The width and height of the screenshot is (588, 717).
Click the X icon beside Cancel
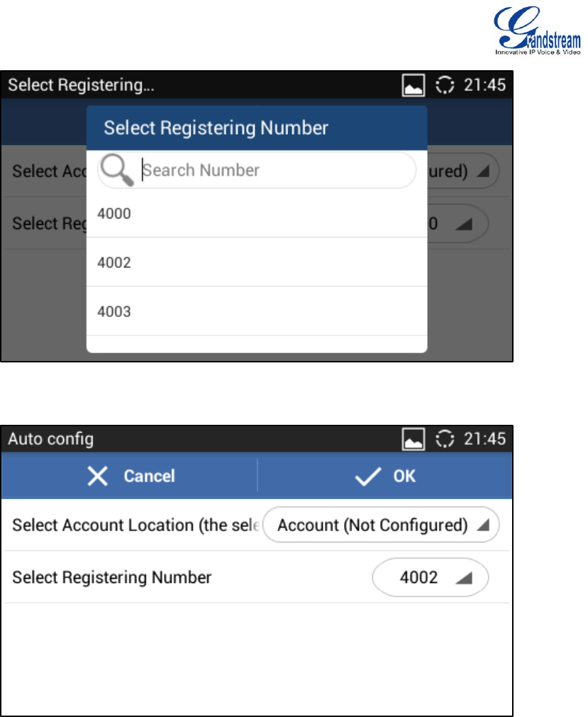pyautogui.click(x=97, y=476)
